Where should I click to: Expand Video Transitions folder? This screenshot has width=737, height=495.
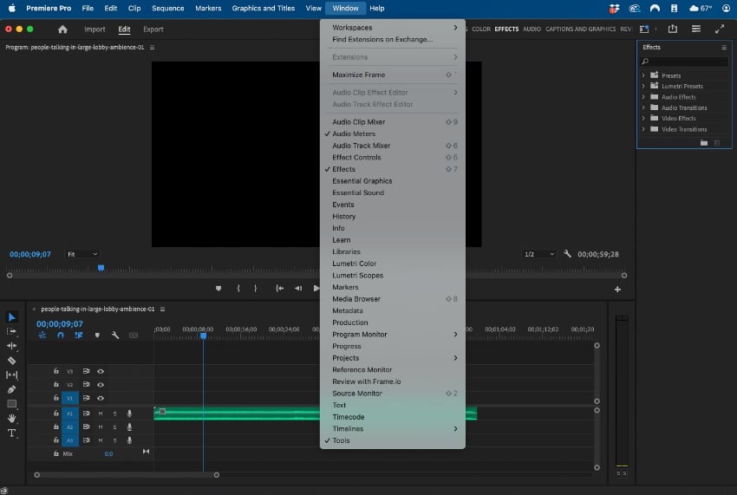(x=643, y=129)
